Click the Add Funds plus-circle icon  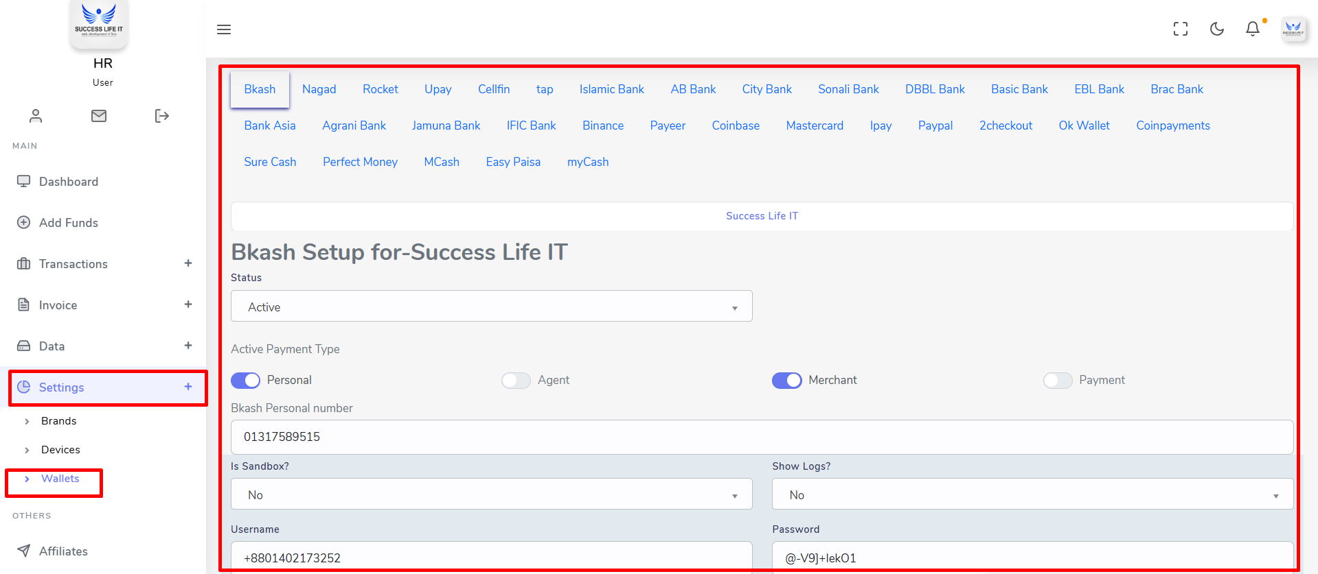tap(24, 222)
